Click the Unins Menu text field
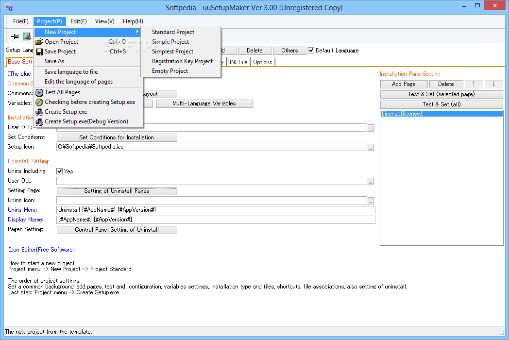This screenshot has width=509, height=340. tap(216, 210)
